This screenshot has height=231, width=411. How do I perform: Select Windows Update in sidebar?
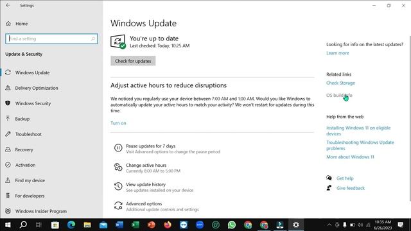32,73
